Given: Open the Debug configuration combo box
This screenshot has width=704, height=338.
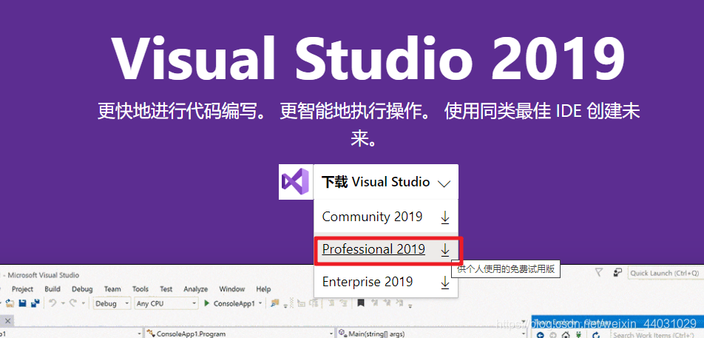Looking at the screenshot, I should 112,303.
